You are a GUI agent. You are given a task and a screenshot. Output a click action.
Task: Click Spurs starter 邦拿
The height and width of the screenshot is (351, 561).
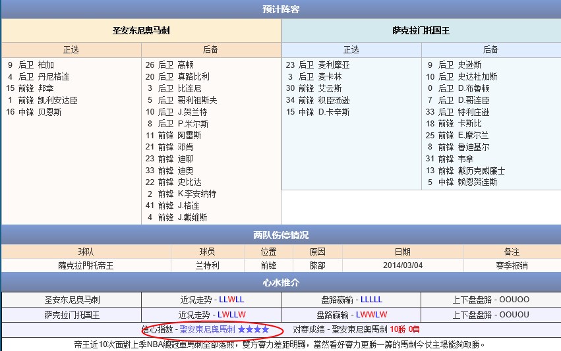click(45, 88)
